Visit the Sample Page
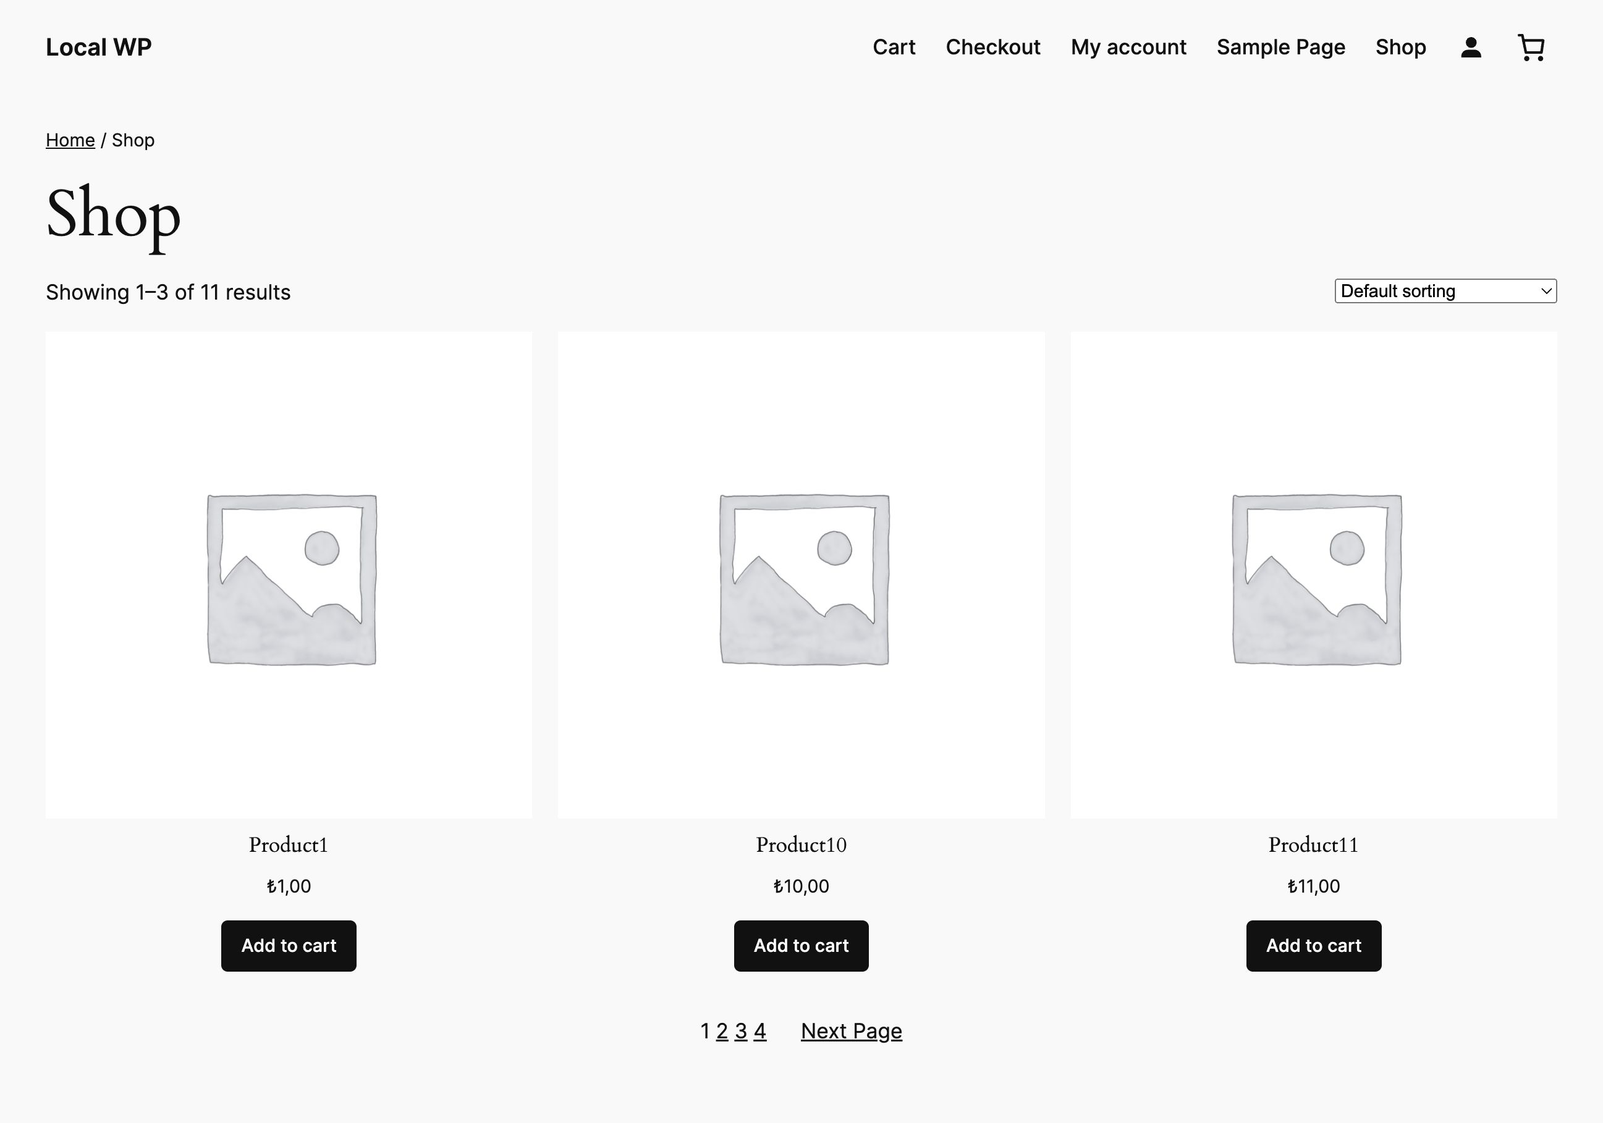This screenshot has height=1123, width=1603. pyautogui.click(x=1281, y=47)
